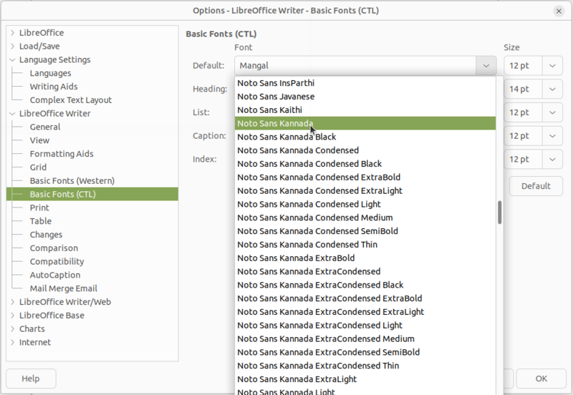Open Complex Text Layout settings
573x395 pixels.
[x=71, y=100]
